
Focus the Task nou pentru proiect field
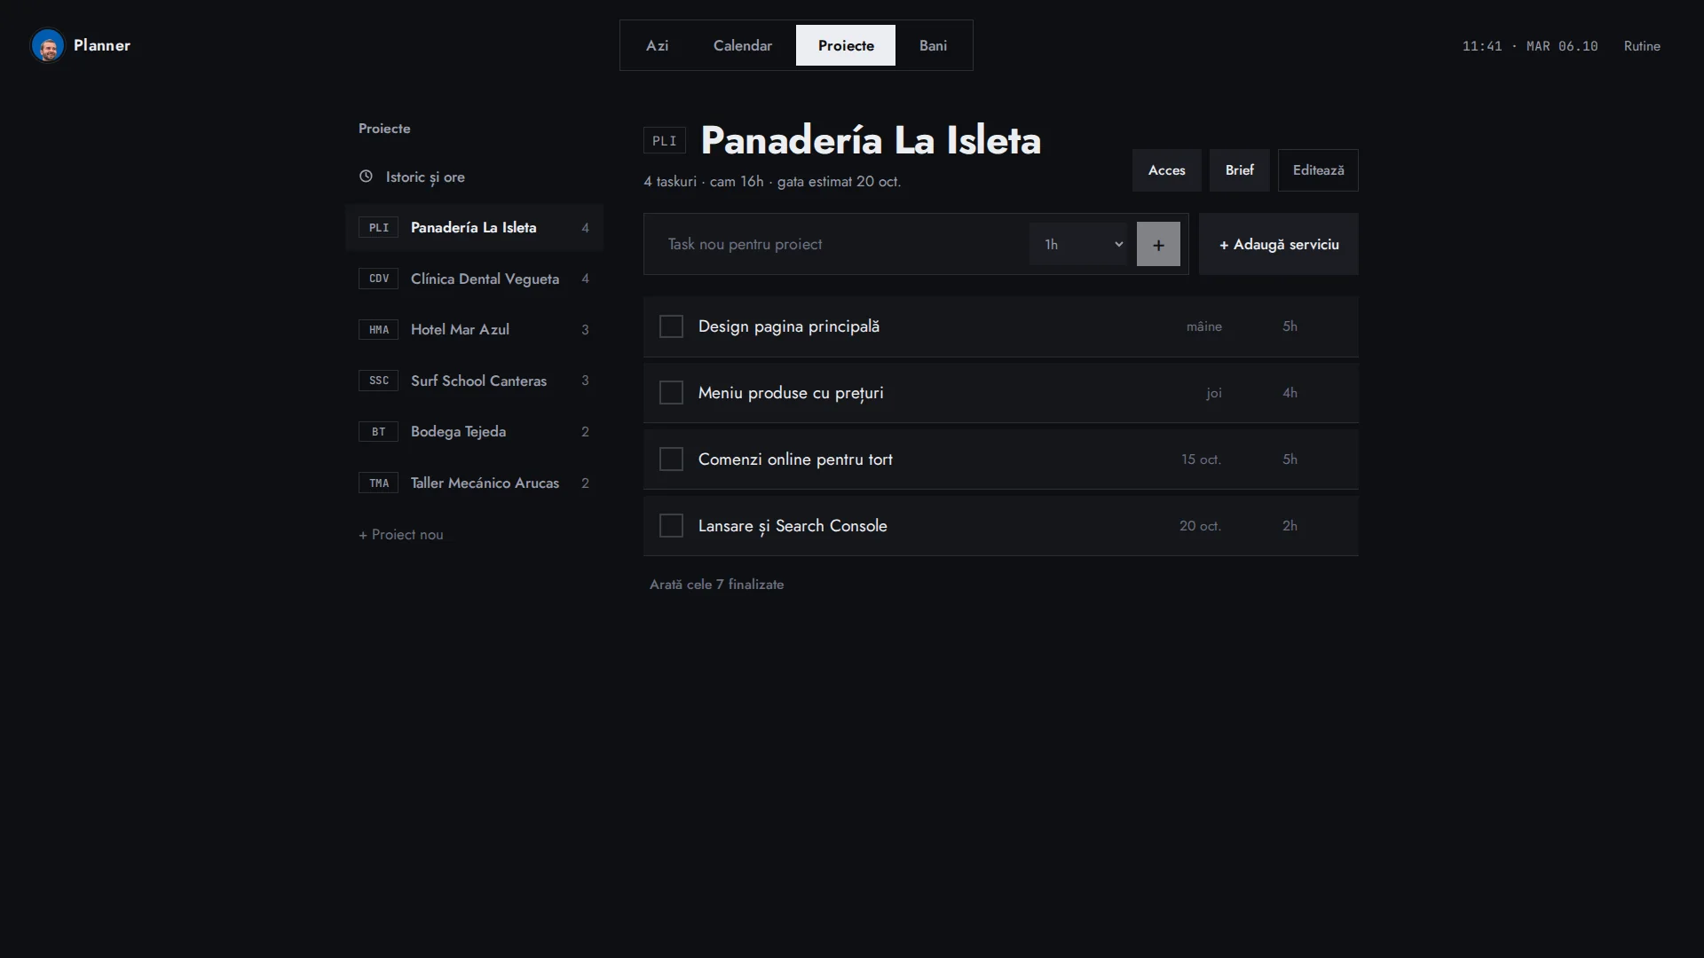840,244
